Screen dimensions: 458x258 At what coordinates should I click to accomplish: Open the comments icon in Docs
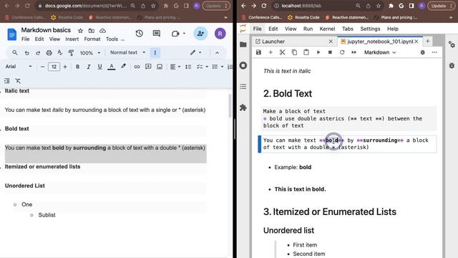pyautogui.click(x=157, y=34)
